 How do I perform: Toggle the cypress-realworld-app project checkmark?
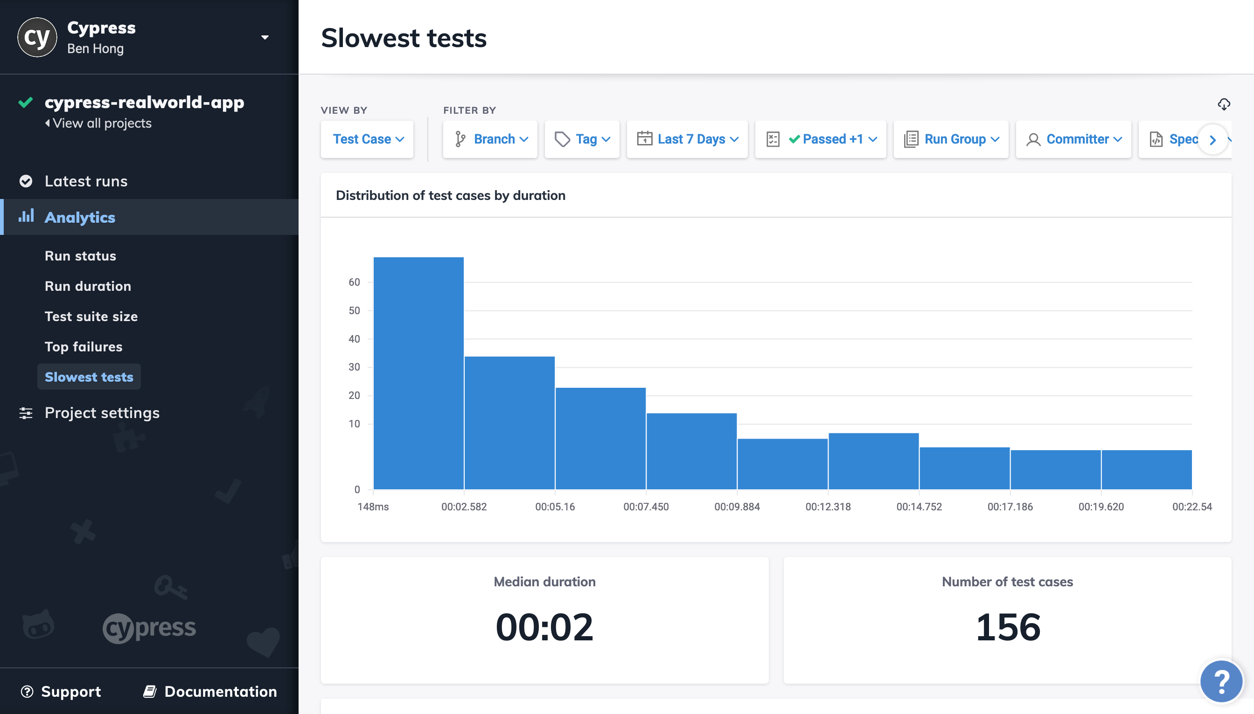coord(25,102)
